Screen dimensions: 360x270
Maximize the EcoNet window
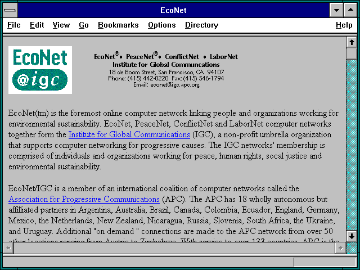click(x=350, y=10)
